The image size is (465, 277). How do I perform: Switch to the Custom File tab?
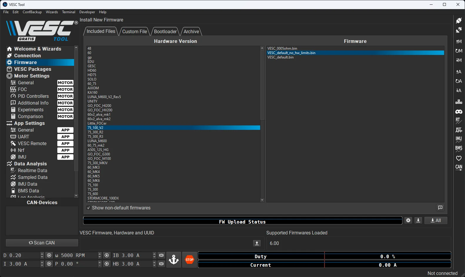coord(135,31)
